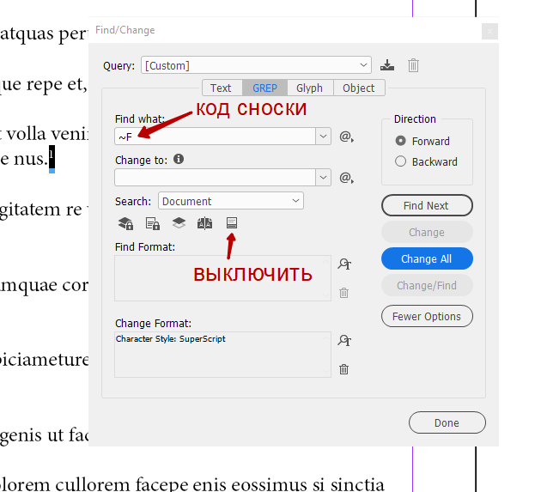Switch to the Object tab
The image size is (547, 492).
pos(359,88)
